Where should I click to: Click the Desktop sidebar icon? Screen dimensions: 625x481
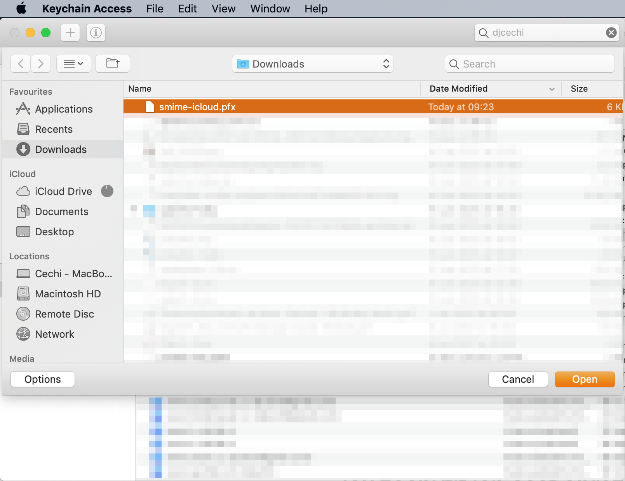[x=23, y=232]
